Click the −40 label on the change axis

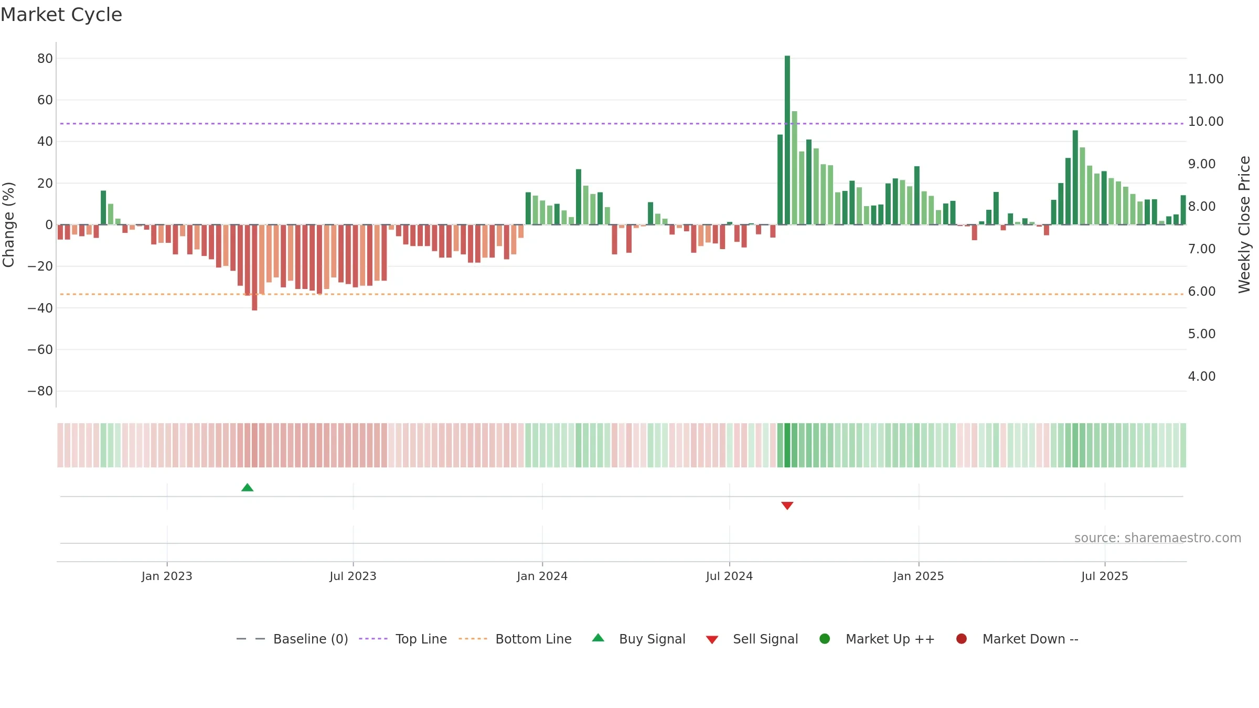(40, 308)
